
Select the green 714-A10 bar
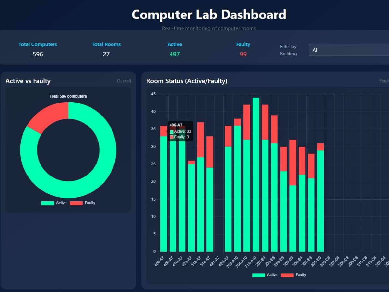[256, 175]
